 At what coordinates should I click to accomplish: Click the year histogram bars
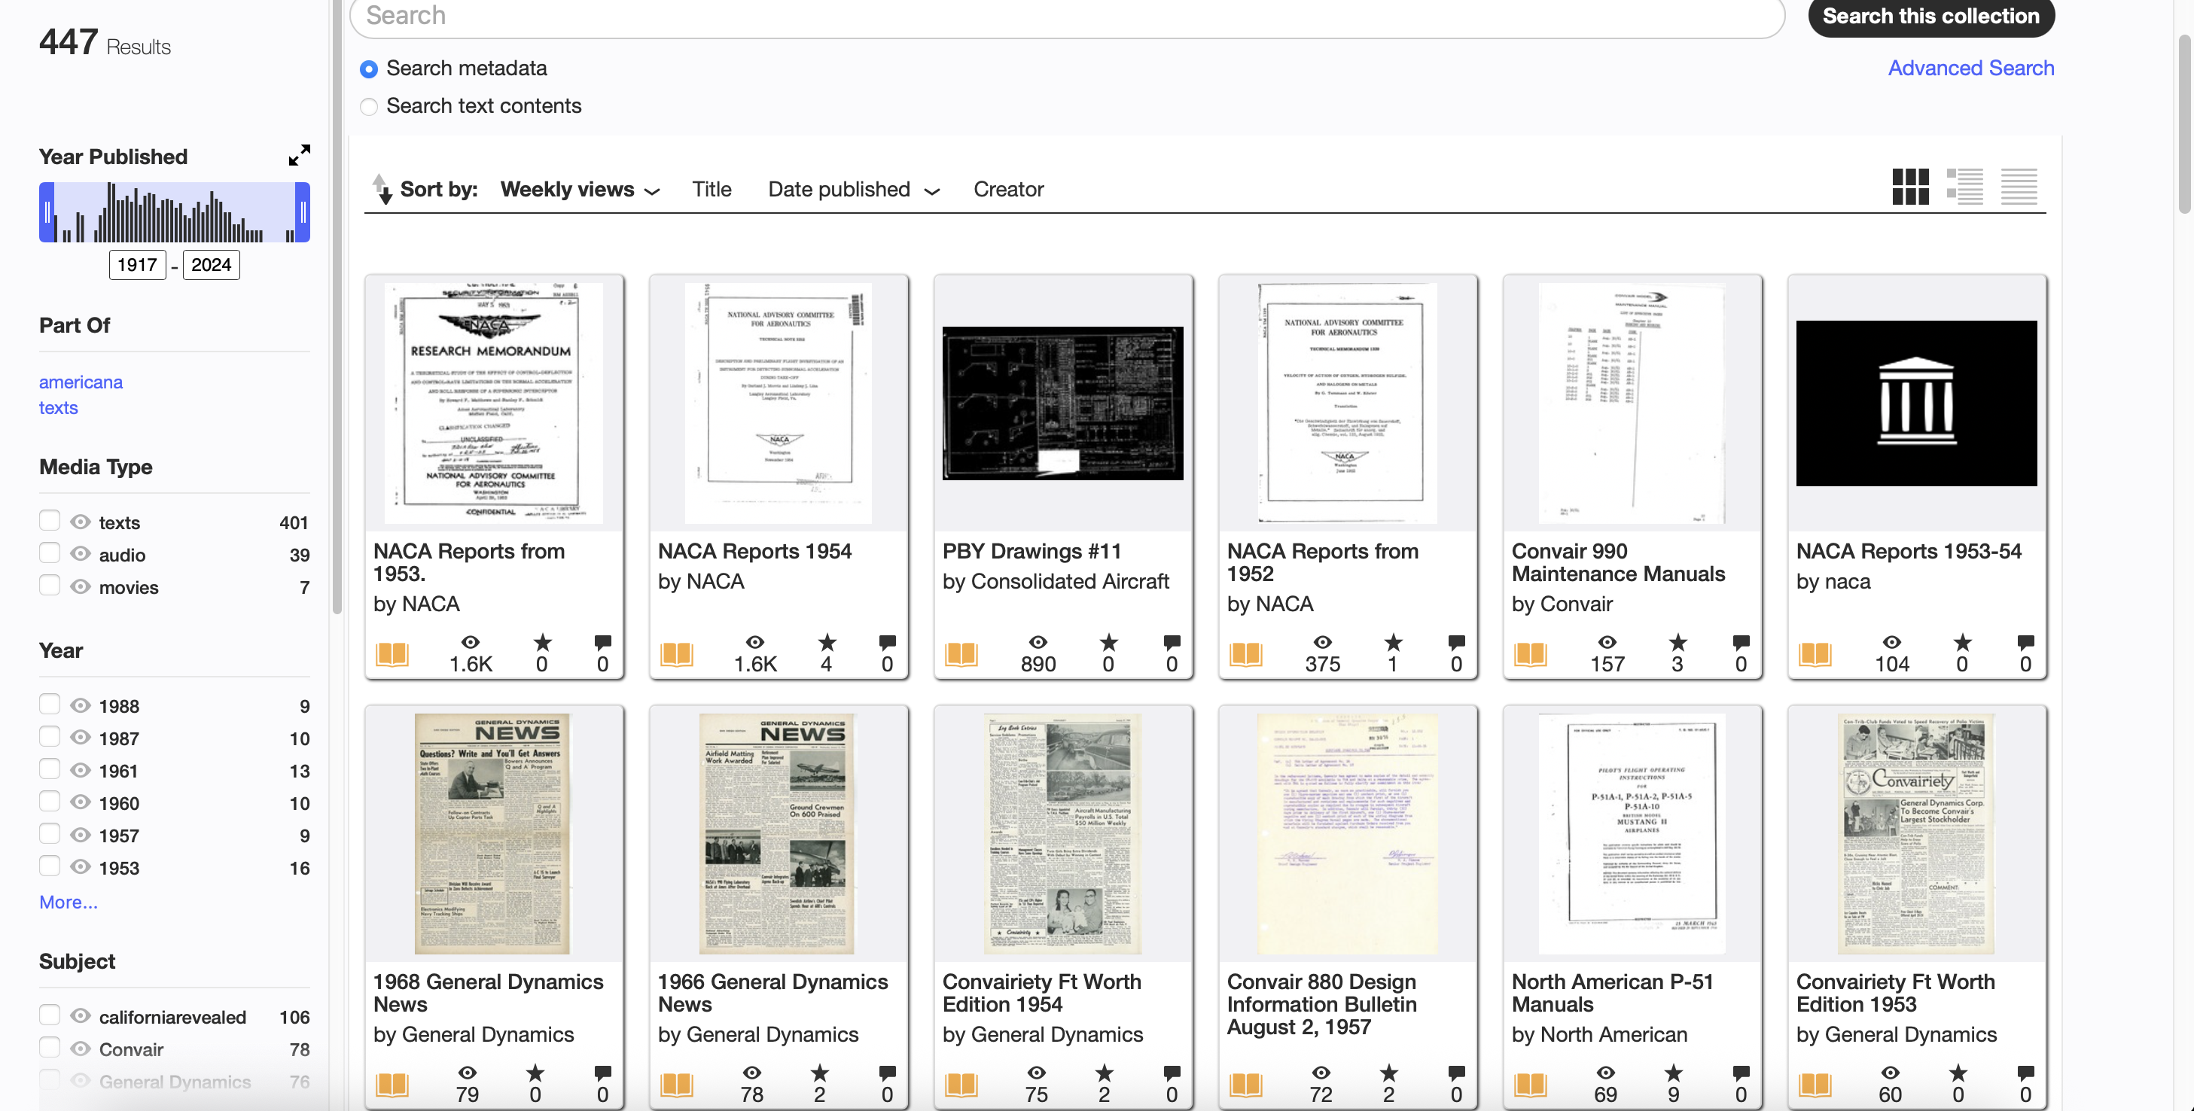(175, 212)
